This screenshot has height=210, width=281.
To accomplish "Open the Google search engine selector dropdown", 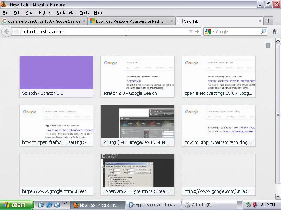I will 209,32.
